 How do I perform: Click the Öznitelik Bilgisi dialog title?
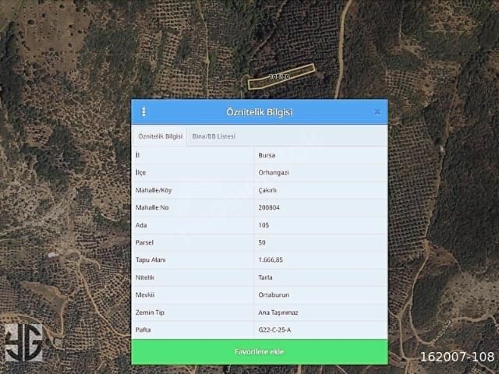click(259, 112)
